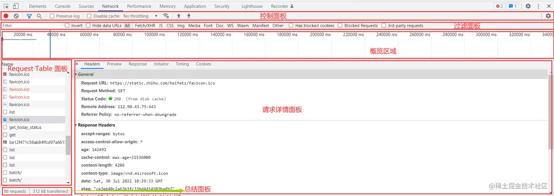Select the request named get
554x196 pixels.
coord(34,135)
